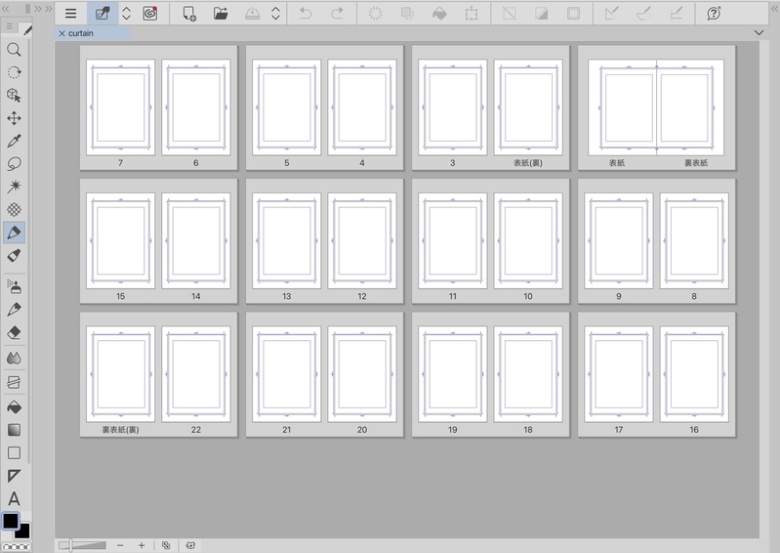Click the Save icon in command bar
Image resolution: width=780 pixels, height=553 pixels.
[252, 14]
